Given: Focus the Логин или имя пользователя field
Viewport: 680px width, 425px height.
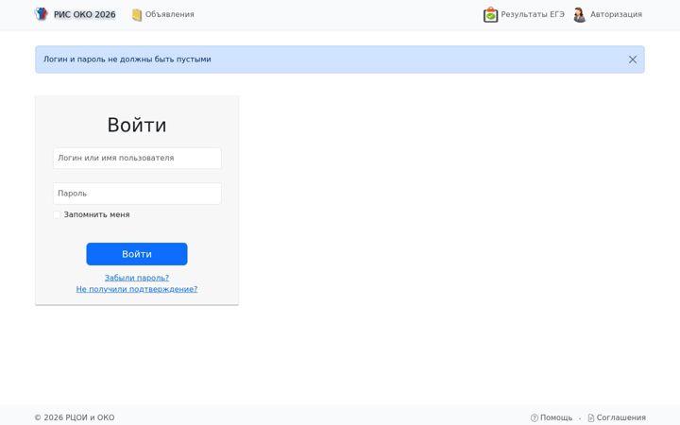Looking at the screenshot, I should 137,158.
